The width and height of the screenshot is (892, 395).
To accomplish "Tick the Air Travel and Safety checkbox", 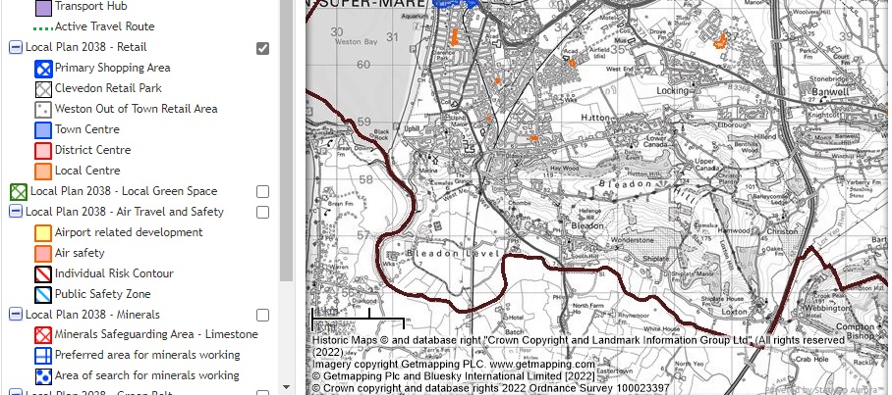I will point(262,212).
